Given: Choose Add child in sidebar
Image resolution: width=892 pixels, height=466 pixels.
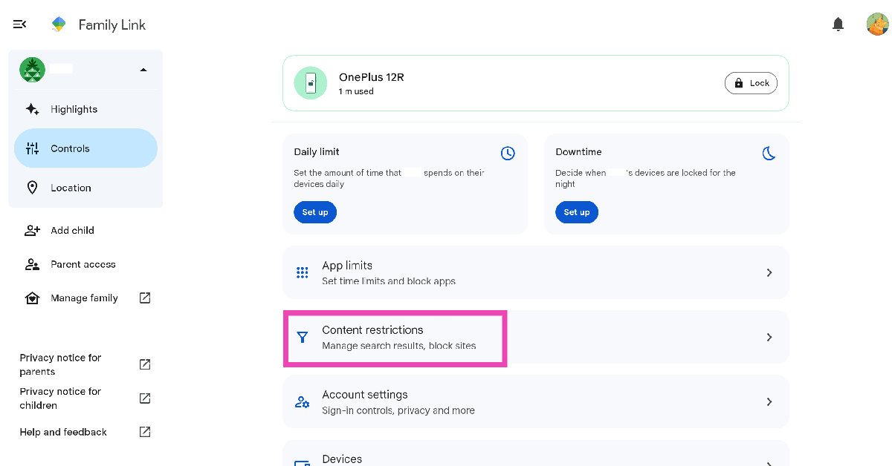Looking at the screenshot, I should click(72, 230).
